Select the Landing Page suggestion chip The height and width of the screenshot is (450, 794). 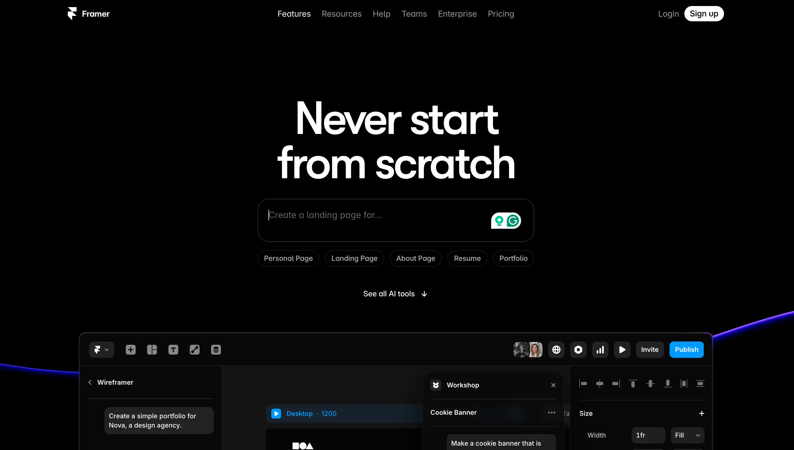pos(354,258)
